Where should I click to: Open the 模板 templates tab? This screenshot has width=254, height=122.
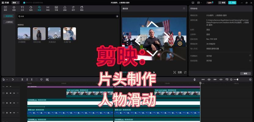click(x=82, y=9)
